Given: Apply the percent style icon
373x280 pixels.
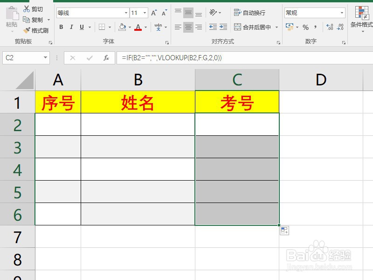Looking at the screenshot, I should point(304,27).
